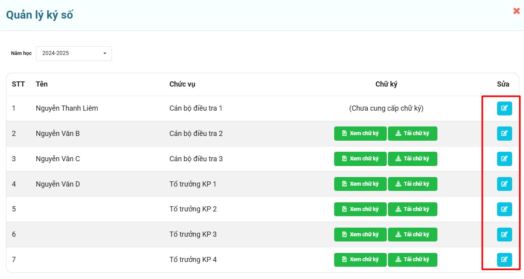Close the Quản lý ký số dialog

coord(516,11)
